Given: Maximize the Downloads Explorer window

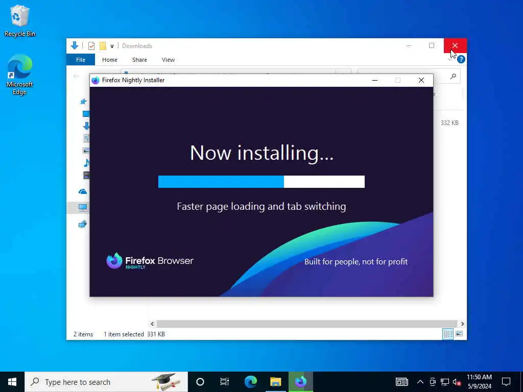Looking at the screenshot, I should (432, 45).
